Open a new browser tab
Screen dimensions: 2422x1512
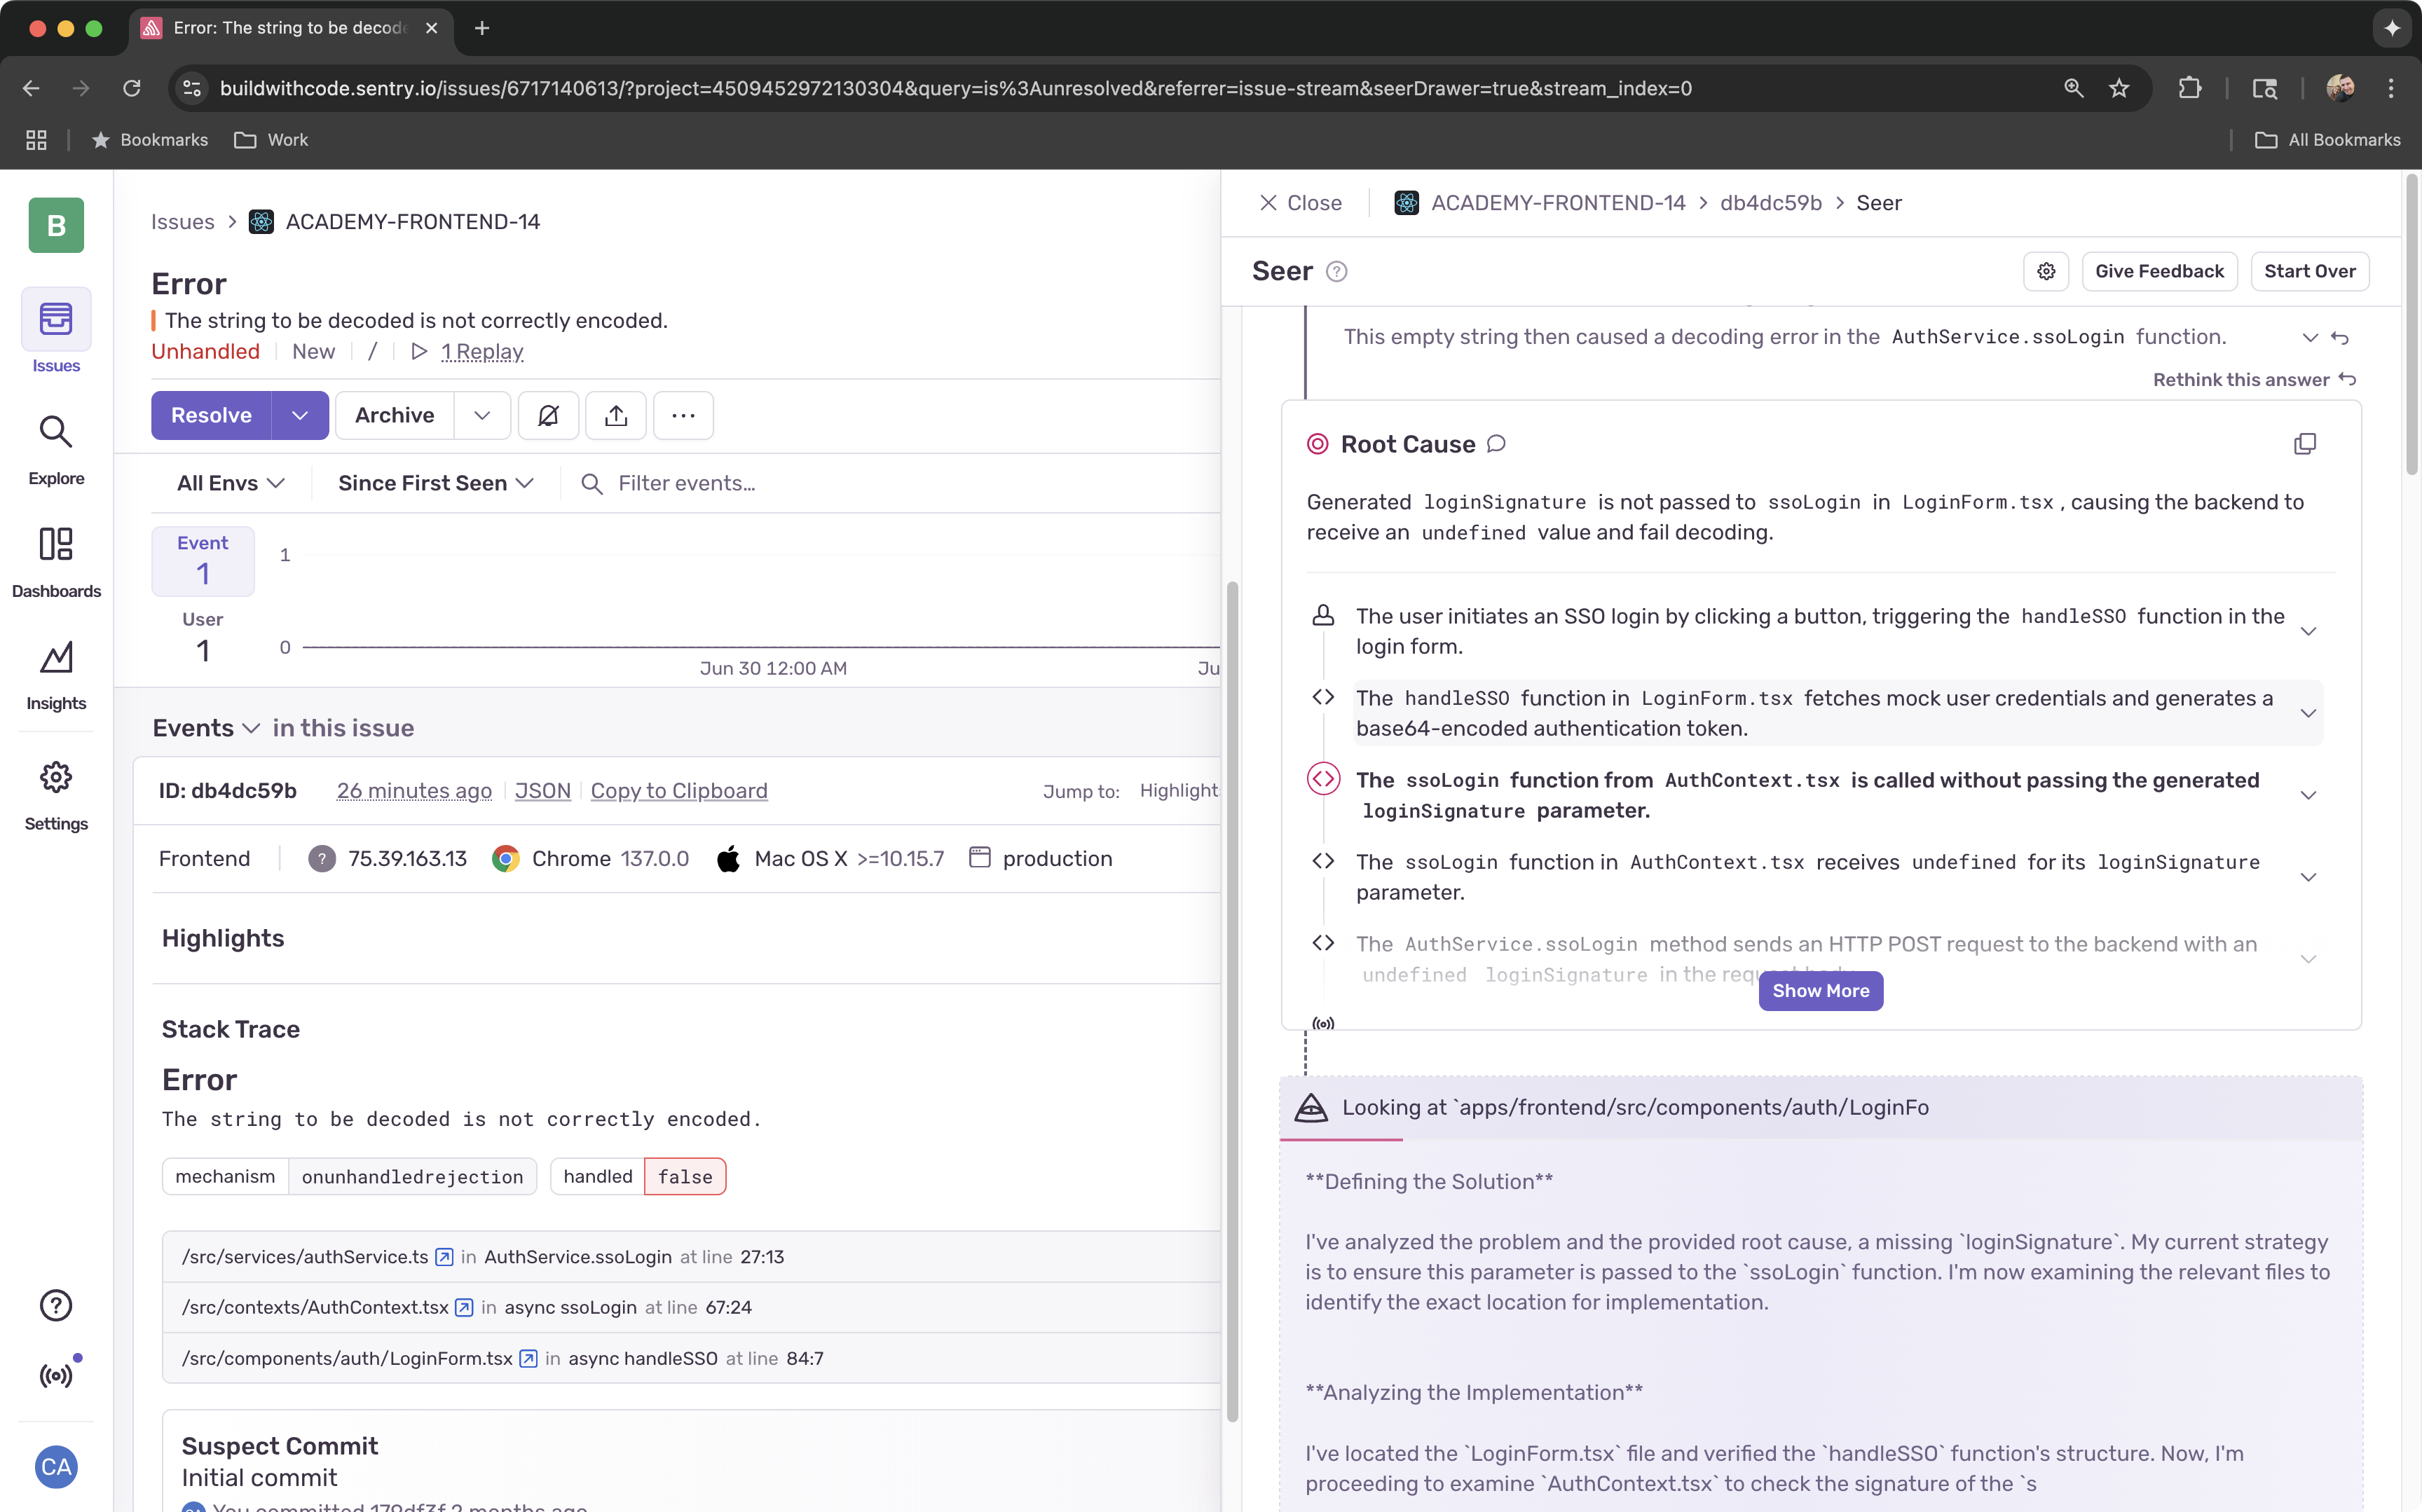(x=482, y=28)
